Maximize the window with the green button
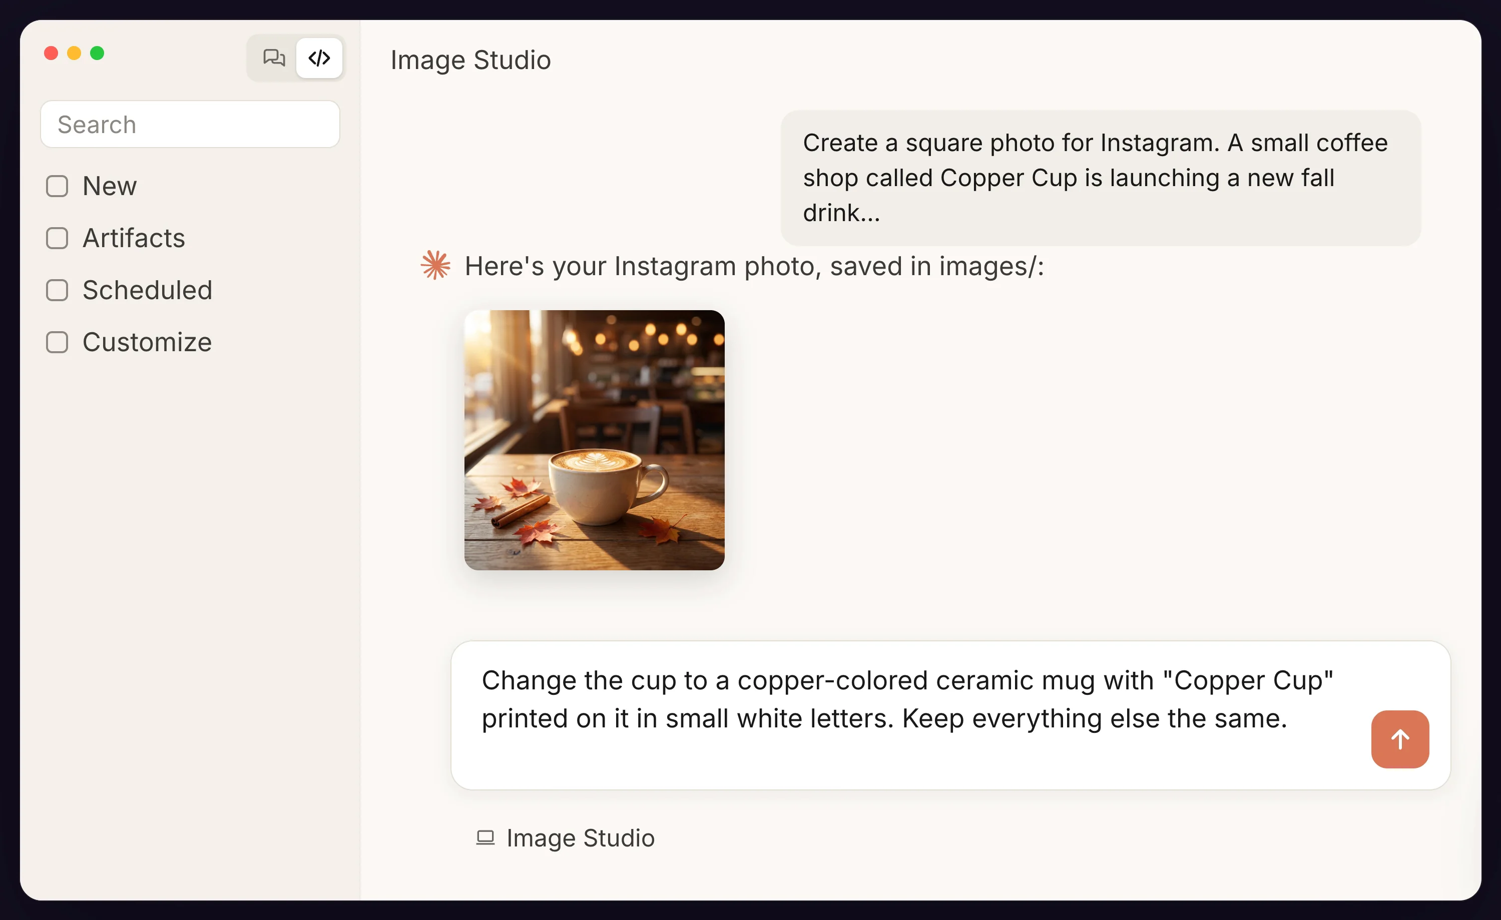 (97, 54)
